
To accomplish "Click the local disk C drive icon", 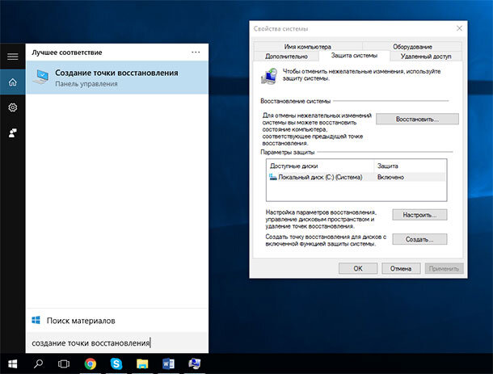I will tap(272, 177).
